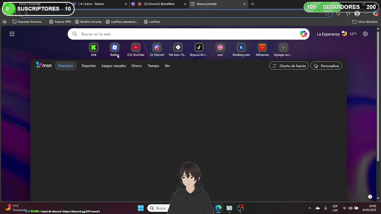
Task: Click the microphone tray icon
Action: pyautogui.click(x=326, y=208)
